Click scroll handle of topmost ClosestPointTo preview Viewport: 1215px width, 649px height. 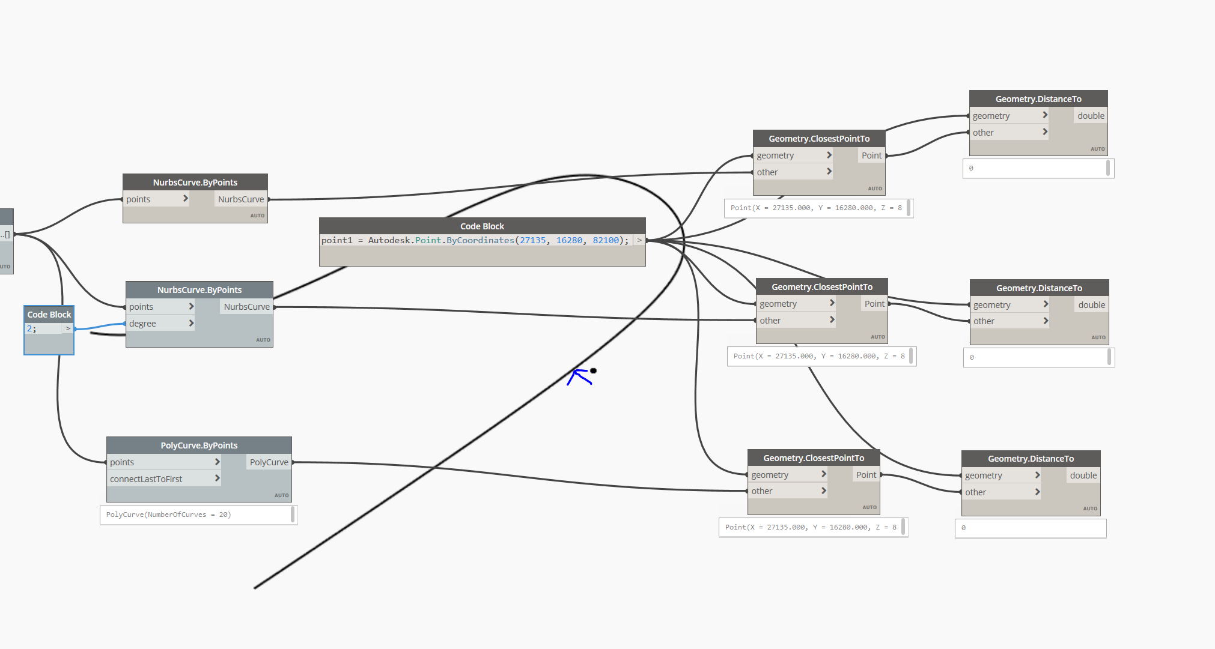click(909, 208)
